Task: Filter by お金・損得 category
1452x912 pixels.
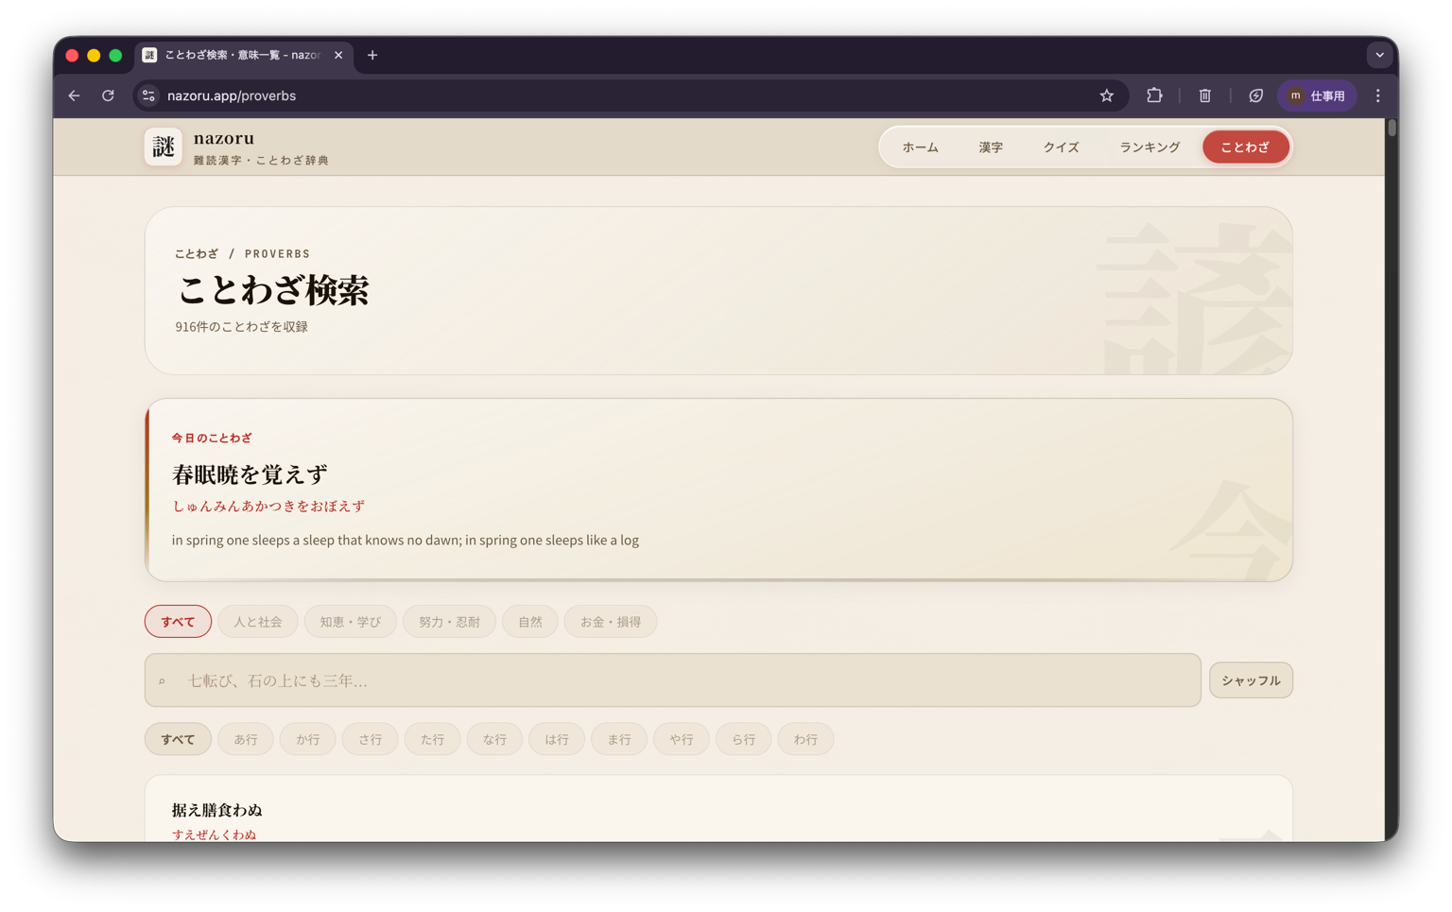Action: (x=611, y=622)
